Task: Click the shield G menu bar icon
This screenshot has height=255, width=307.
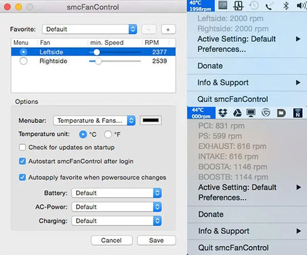Action: 266,113
